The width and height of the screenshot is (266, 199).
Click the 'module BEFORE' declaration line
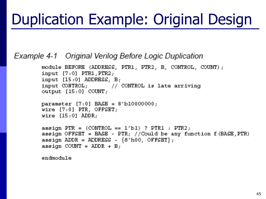click(132, 67)
